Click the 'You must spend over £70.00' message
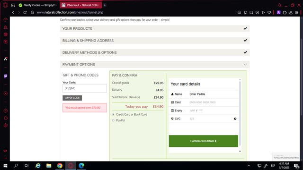This screenshot has width=303, height=170. [85, 108]
